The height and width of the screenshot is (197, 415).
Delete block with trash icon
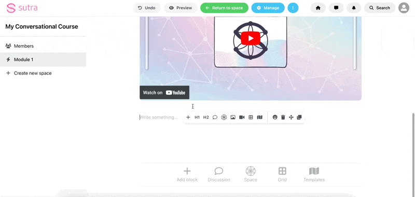(283, 117)
